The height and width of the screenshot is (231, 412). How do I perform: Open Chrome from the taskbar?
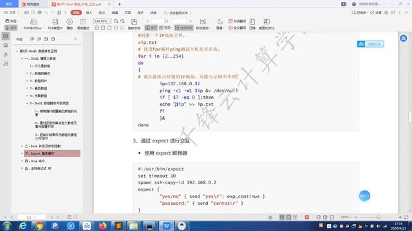[x=39, y=226]
